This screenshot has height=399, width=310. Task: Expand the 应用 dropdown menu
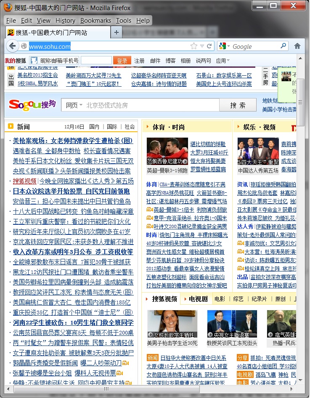223,61
